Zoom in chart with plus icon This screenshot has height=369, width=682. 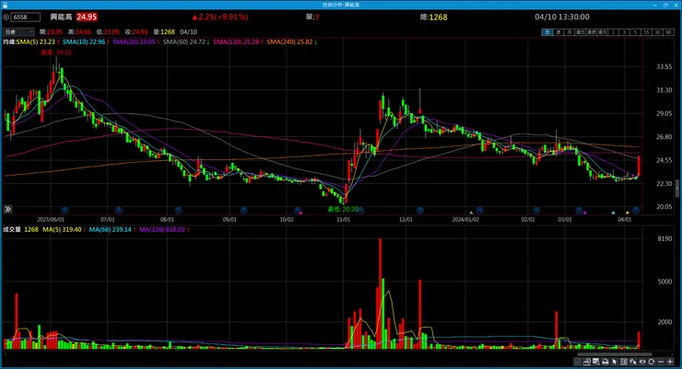670,362
